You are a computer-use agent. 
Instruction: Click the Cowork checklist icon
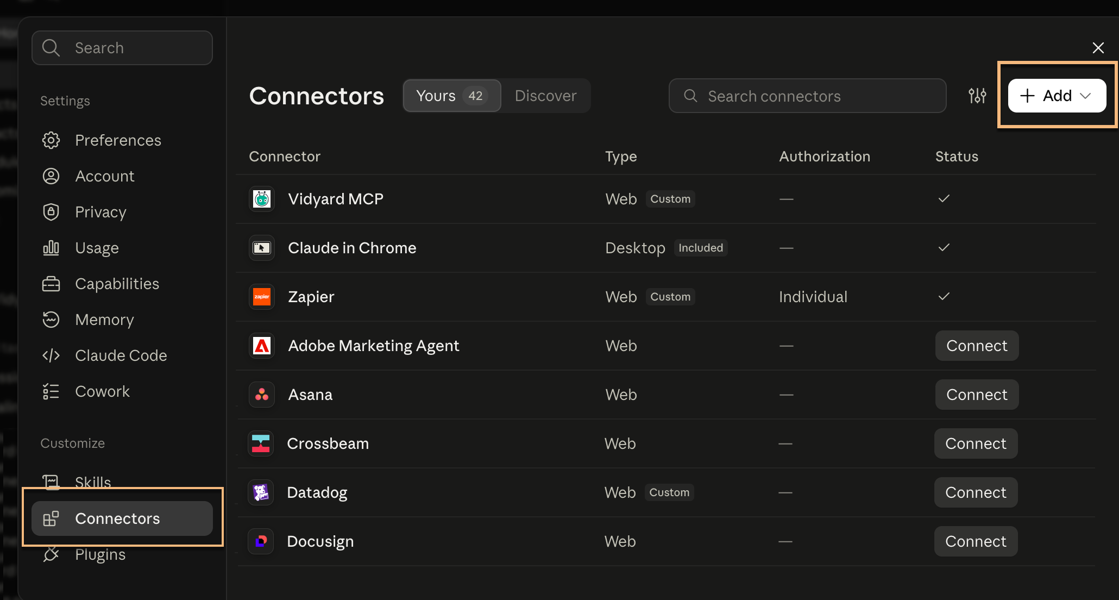(x=51, y=391)
